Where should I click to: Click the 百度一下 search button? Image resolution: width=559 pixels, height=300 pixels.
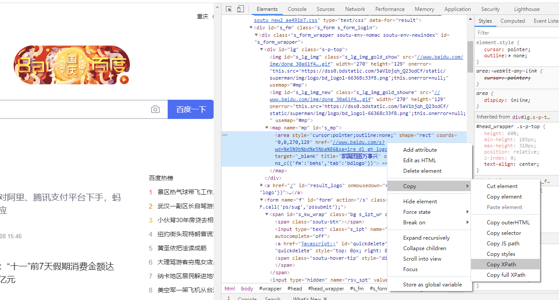[x=190, y=109]
